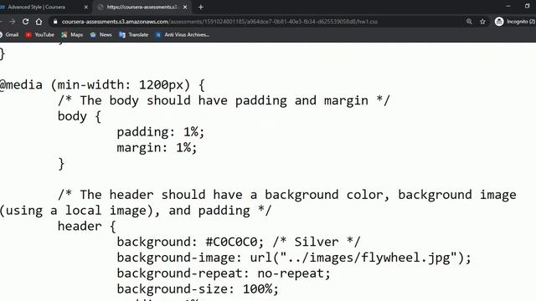Viewport: 536px width, 301px height.
Task: Open the YouTube bookmark
Action: pos(39,35)
